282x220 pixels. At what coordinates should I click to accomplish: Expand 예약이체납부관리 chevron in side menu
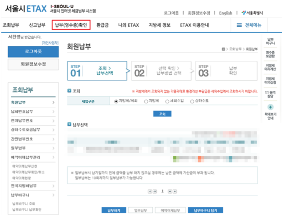point(53,157)
